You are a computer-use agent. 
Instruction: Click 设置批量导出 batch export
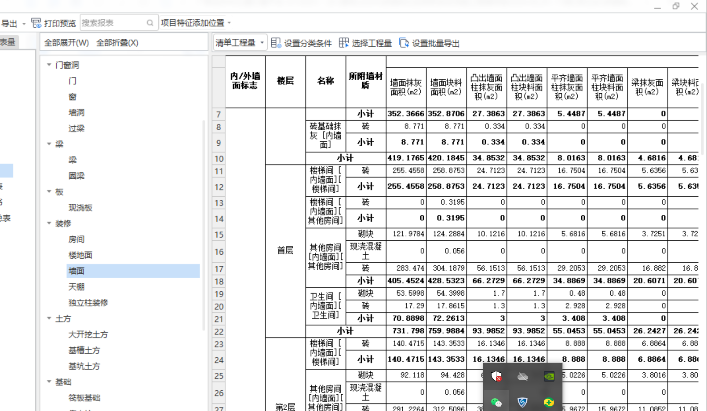[x=429, y=43]
